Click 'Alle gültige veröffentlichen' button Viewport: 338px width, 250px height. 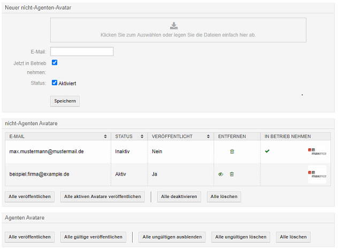(x=94, y=237)
